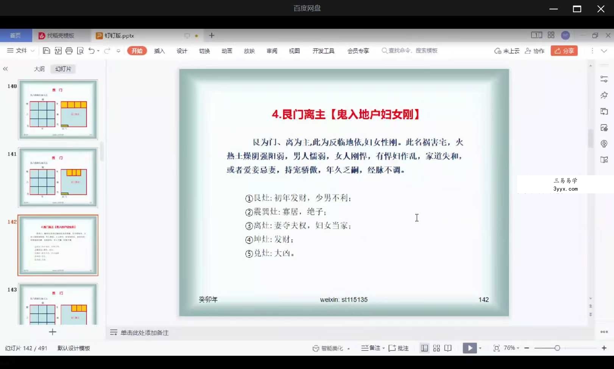
Task: Open the 备注 notes dropdown arrow
Action: [383, 348]
